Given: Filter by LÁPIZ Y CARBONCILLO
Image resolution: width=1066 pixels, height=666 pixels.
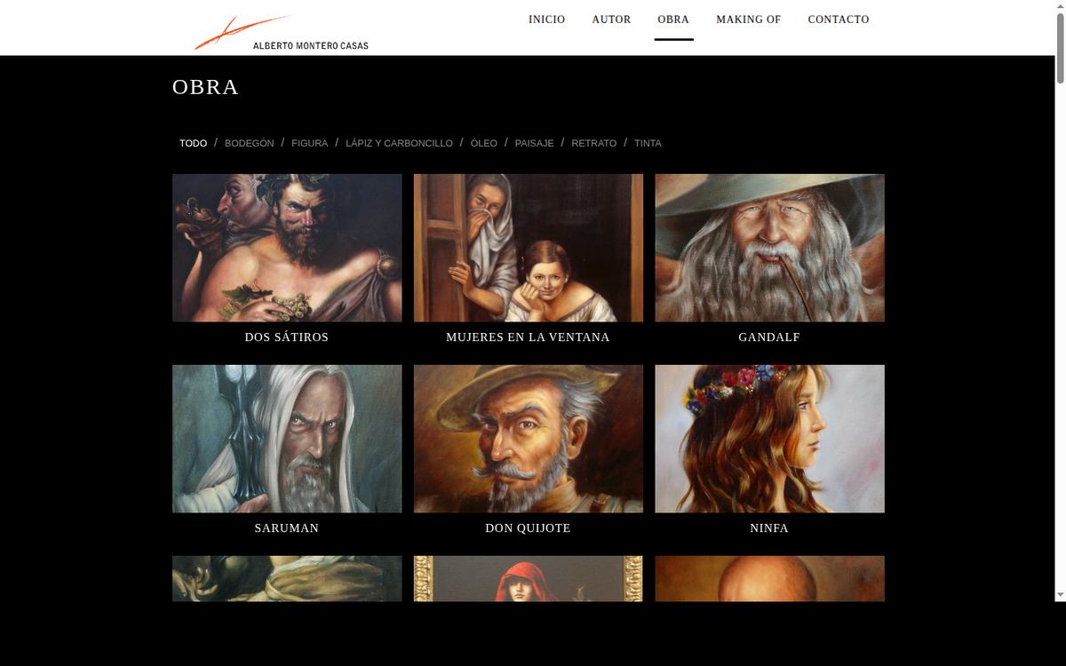Looking at the screenshot, I should pyautogui.click(x=399, y=143).
